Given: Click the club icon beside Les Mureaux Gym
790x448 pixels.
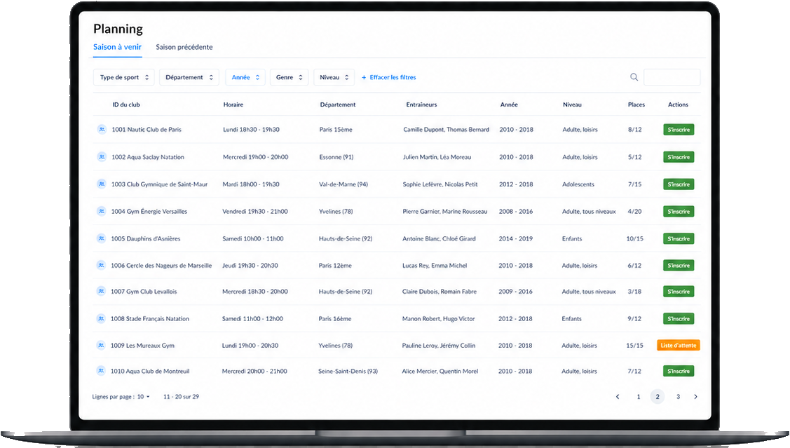Looking at the screenshot, I should pyautogui.click(x=101, y=345).
